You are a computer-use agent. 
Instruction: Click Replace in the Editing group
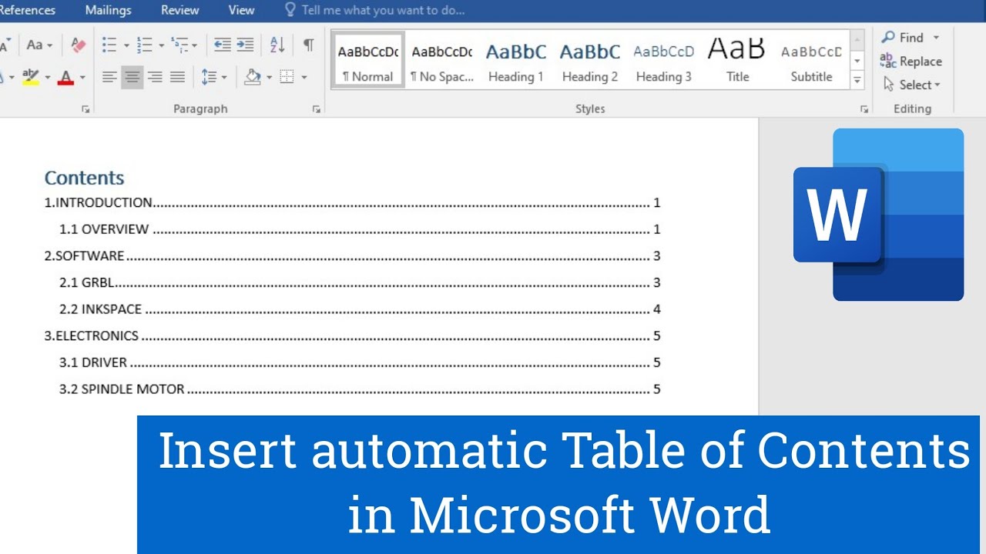(x=911, y=62)
